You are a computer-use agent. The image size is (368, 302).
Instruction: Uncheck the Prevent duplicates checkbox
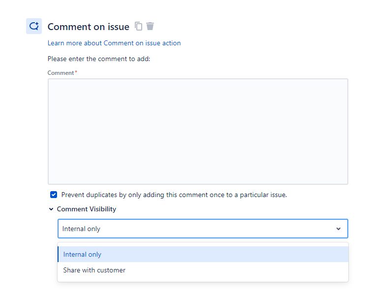point(54,195)
